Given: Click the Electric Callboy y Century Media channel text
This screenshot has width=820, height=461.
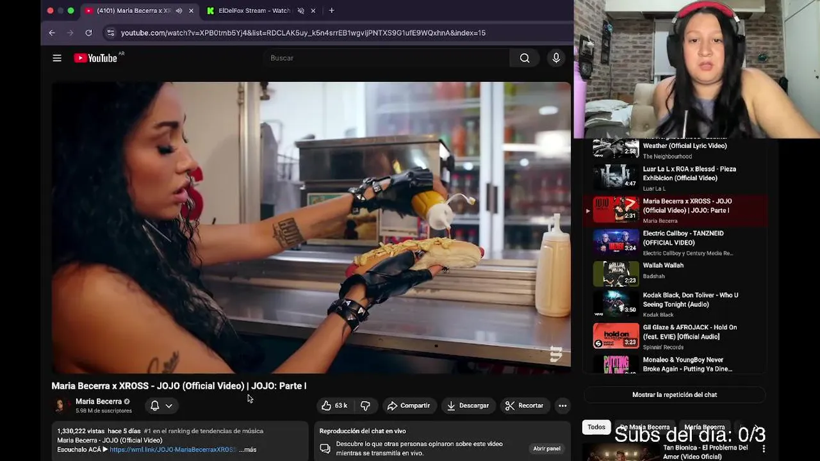Looking at the screenshot, I should click(688, 254).
